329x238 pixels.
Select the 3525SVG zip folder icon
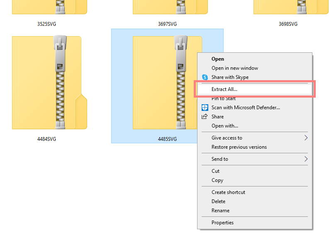49,7
